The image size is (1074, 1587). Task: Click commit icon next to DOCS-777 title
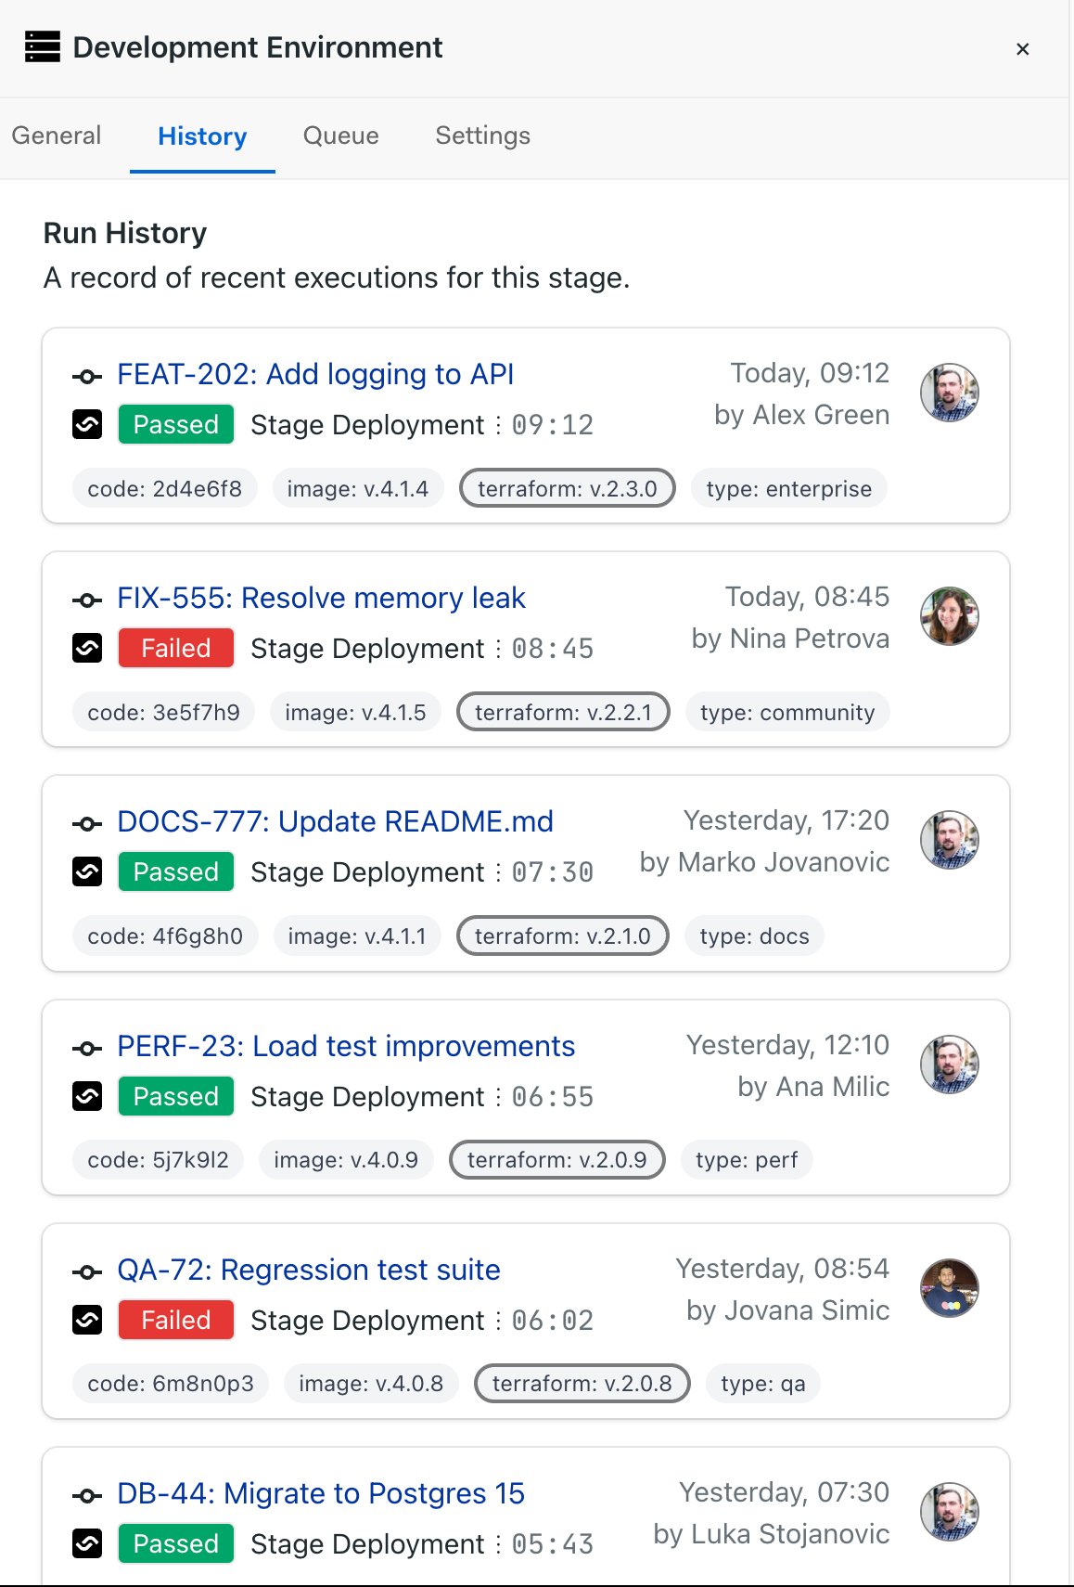pyautogui.click(x=87, y=823)
